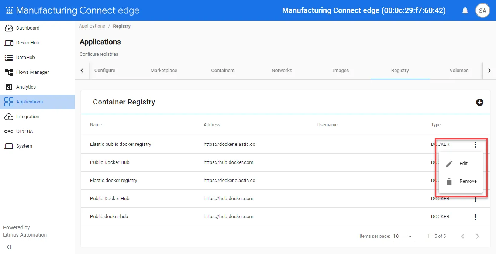Select the 'Public docker hub' lowercase row name
This screenshot has width=496, height=254.
click(109, 217)
